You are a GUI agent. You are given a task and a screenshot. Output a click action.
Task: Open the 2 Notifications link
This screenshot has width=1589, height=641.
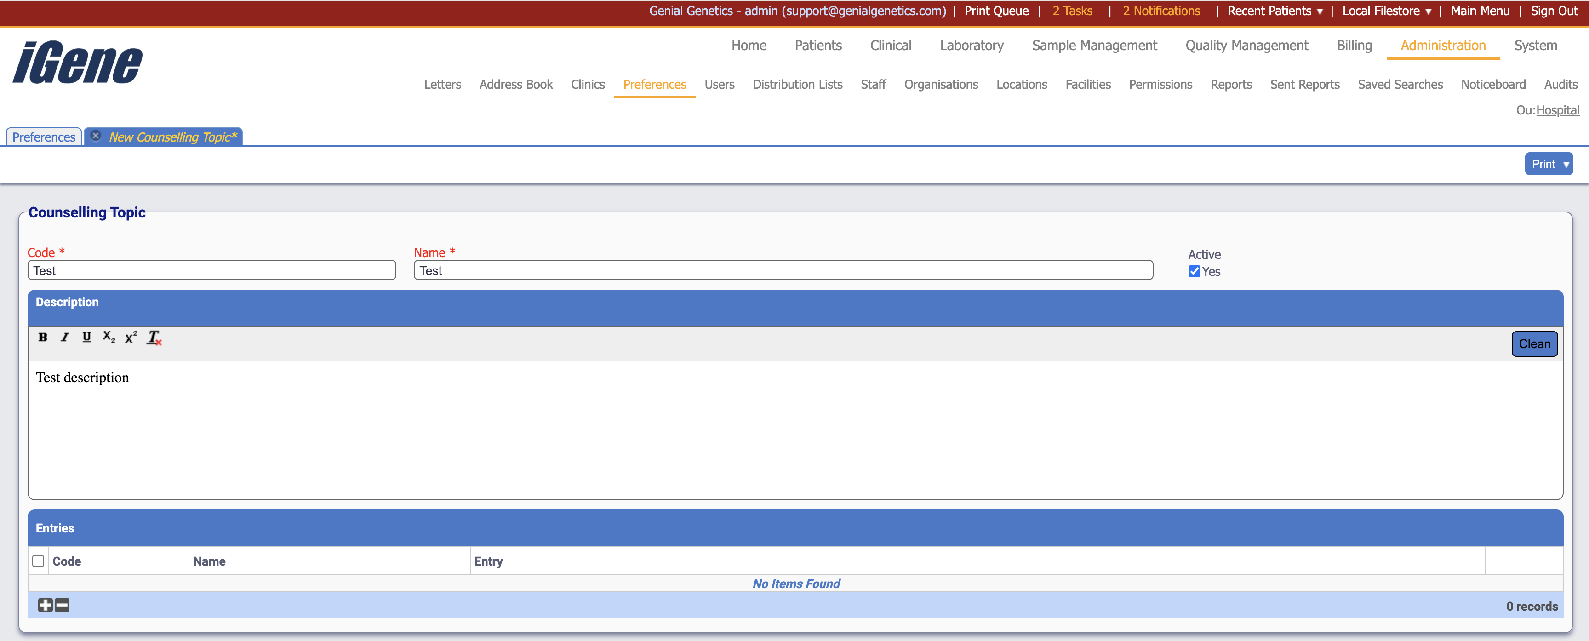[1160, 11]
